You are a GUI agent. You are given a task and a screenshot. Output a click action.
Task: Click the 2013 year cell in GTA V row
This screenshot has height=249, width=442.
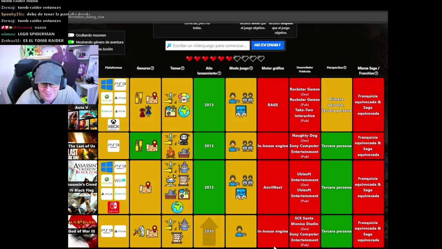(x=209, y=105)
